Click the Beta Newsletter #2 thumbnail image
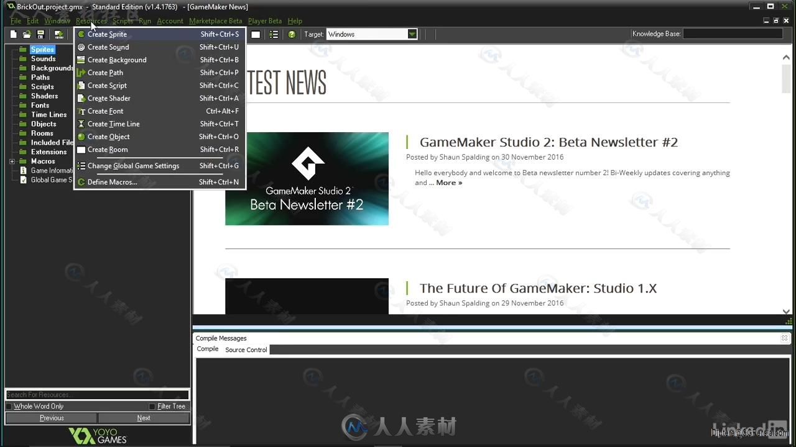This screenshot has width=796, height=447. [x=307, y=179]
